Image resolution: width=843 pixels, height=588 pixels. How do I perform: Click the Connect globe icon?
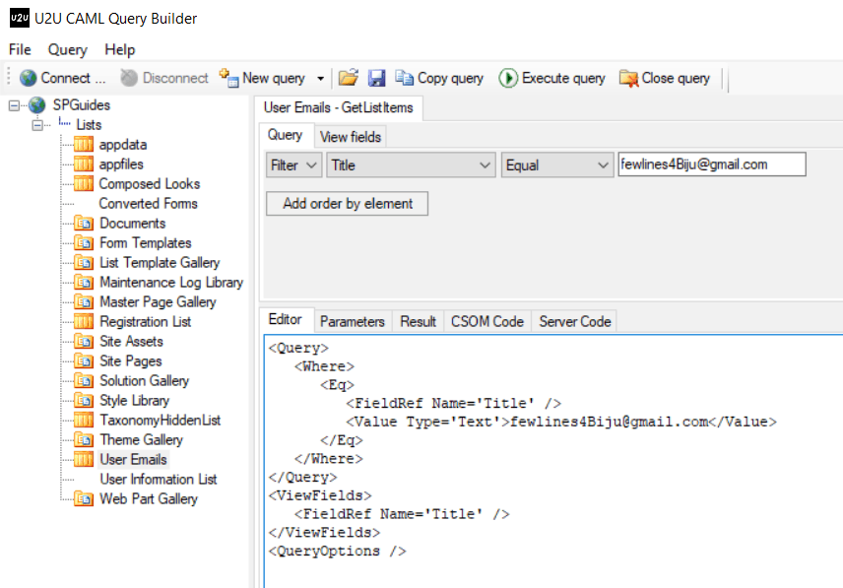28,78
